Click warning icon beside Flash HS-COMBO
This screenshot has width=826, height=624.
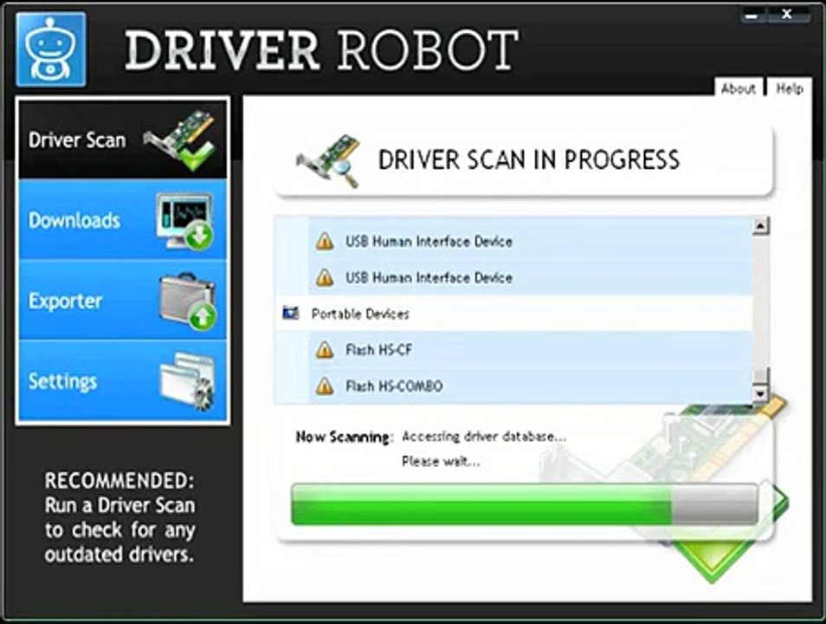(325, 387)
